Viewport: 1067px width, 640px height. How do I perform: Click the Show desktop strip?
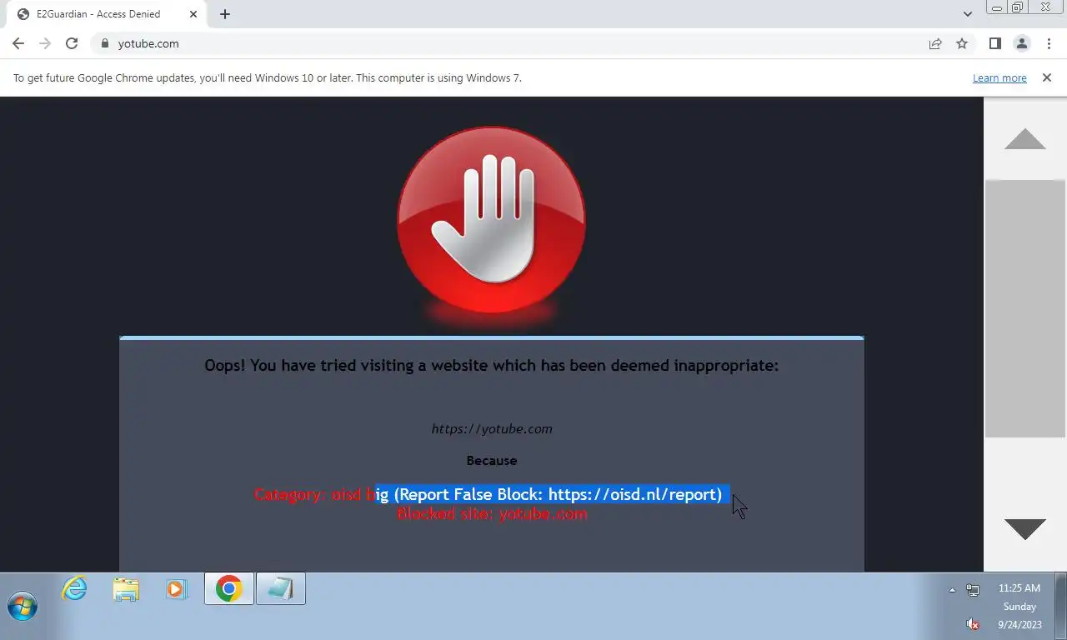tap(1061, 606)
